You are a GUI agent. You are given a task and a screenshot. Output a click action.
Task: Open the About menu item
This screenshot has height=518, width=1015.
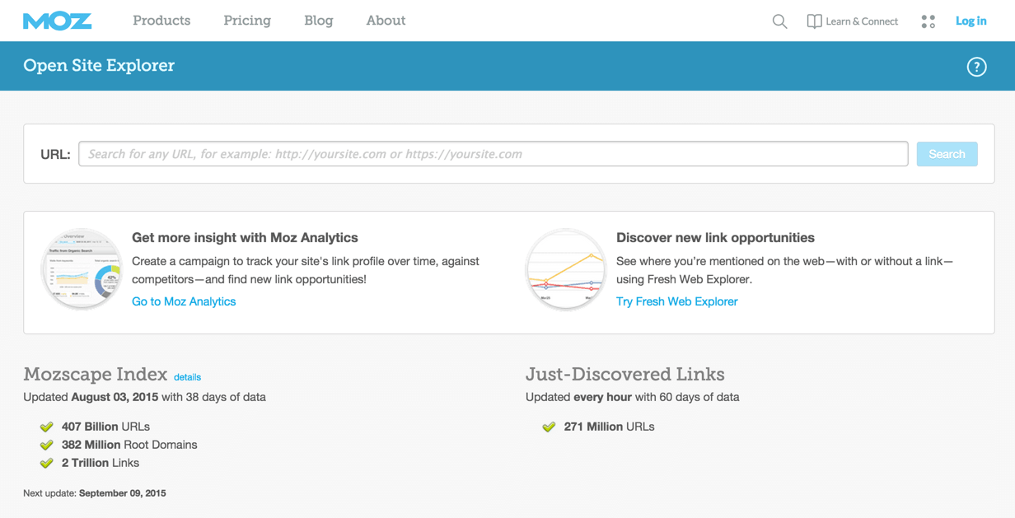click(x=386, y=21)
